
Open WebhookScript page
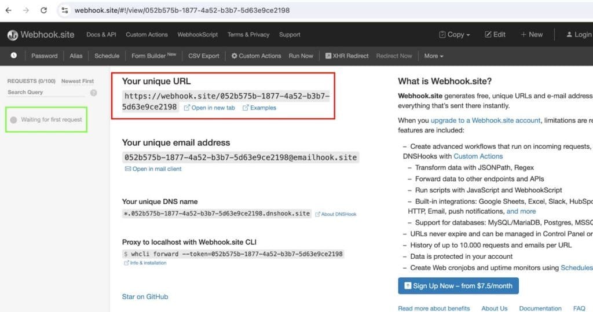pyautogui.click(x=197, y=34)
